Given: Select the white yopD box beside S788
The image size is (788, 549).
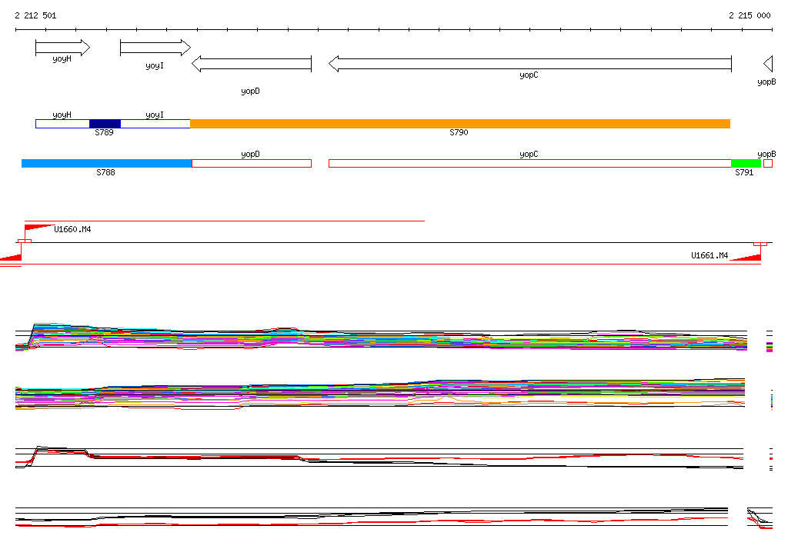Looking at the screenshot, I should pyautogui.click(x=251, y=163).
